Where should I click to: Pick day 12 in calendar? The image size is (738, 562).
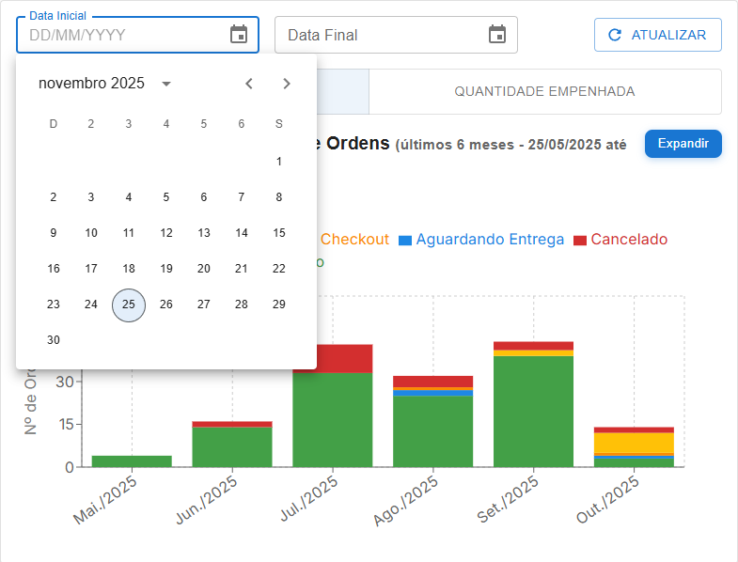(166, 233)
